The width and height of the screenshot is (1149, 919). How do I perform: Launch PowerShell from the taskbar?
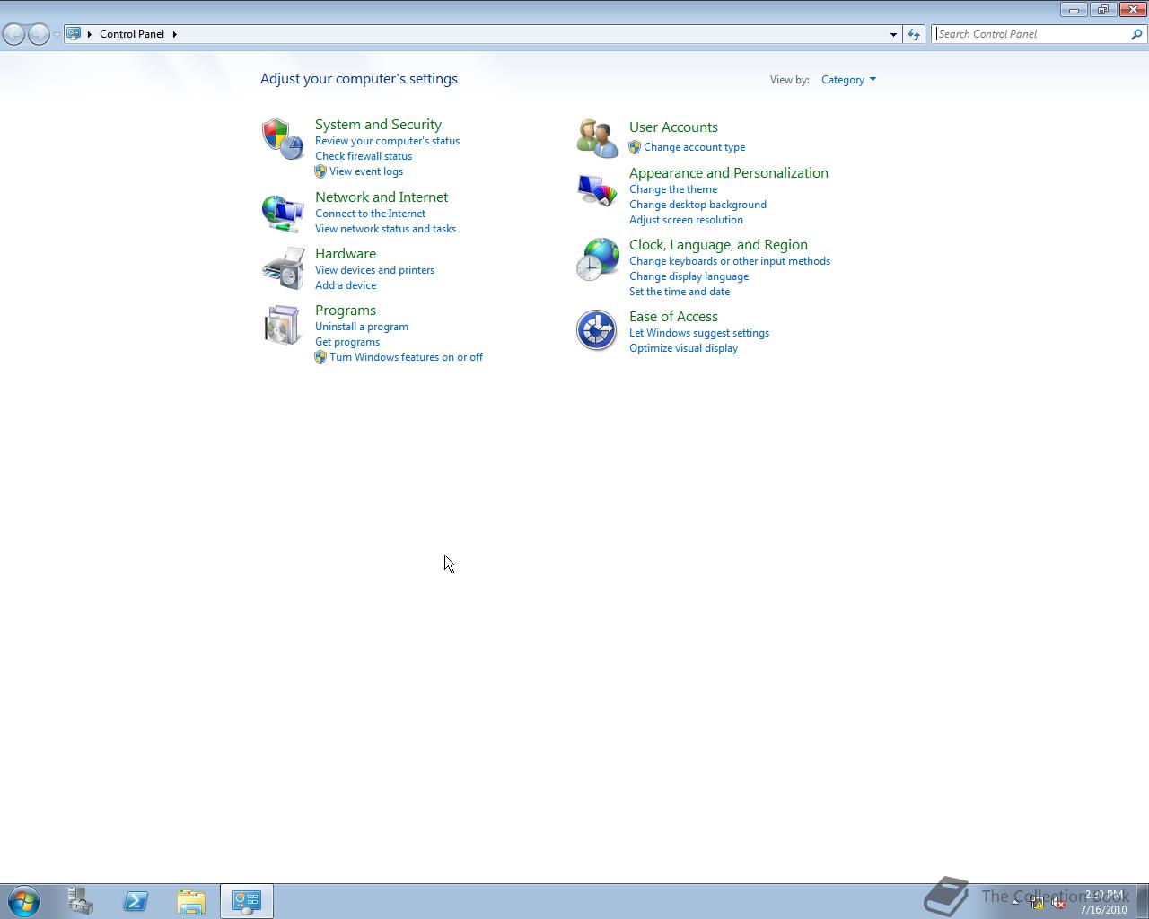coord(136,901)
